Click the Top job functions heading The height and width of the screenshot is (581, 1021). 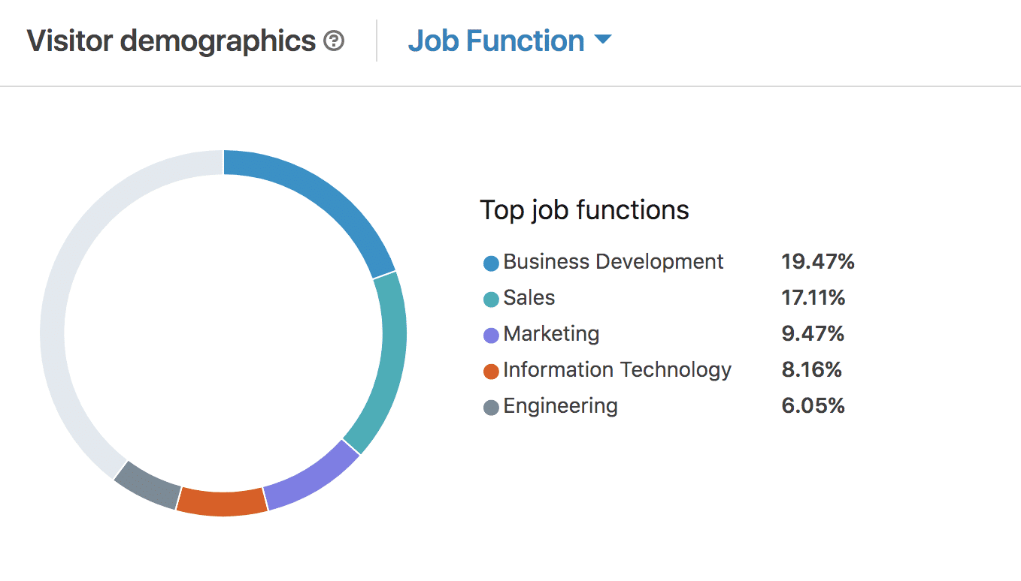[584, 210]
